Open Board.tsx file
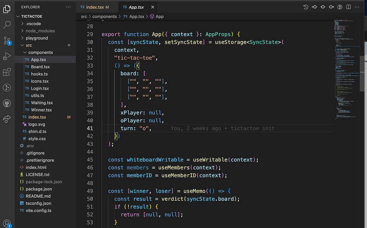 coord(45,66)
